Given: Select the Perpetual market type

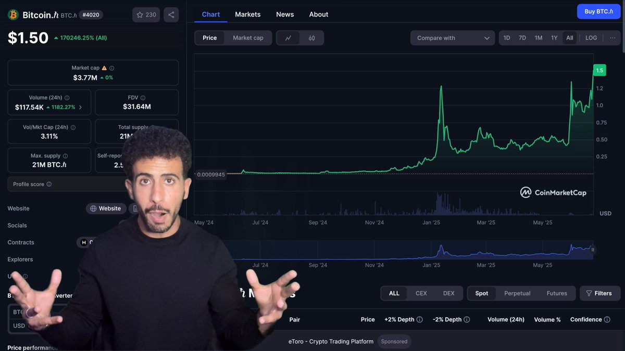Looking at the screenshot, I should point(517,293).
